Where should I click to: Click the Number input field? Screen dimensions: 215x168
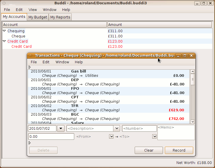139,129
